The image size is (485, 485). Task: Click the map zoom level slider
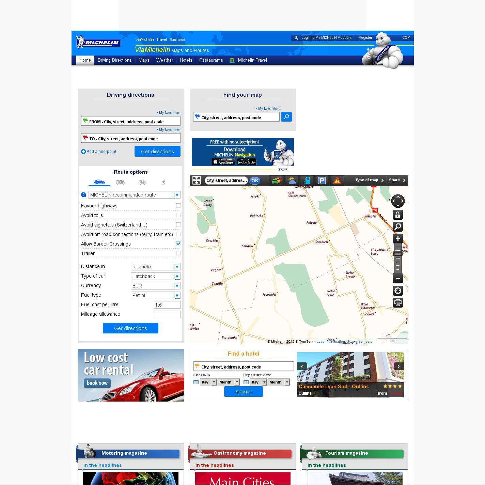[x=397, y=258]
